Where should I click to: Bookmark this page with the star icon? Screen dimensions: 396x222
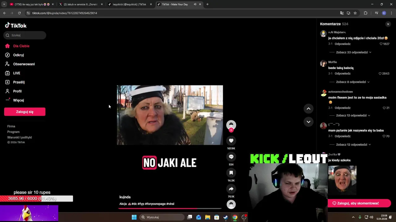pos(355,13)
